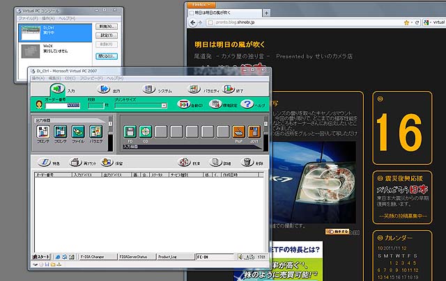
Task: Click the blog title 明日は明日の風が吹く
Action: (230, 45)
